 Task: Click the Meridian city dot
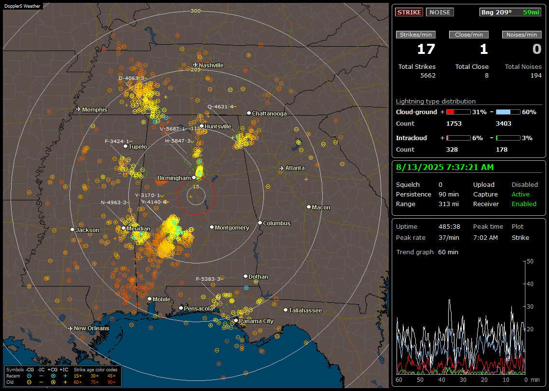(x=124, y=228)
